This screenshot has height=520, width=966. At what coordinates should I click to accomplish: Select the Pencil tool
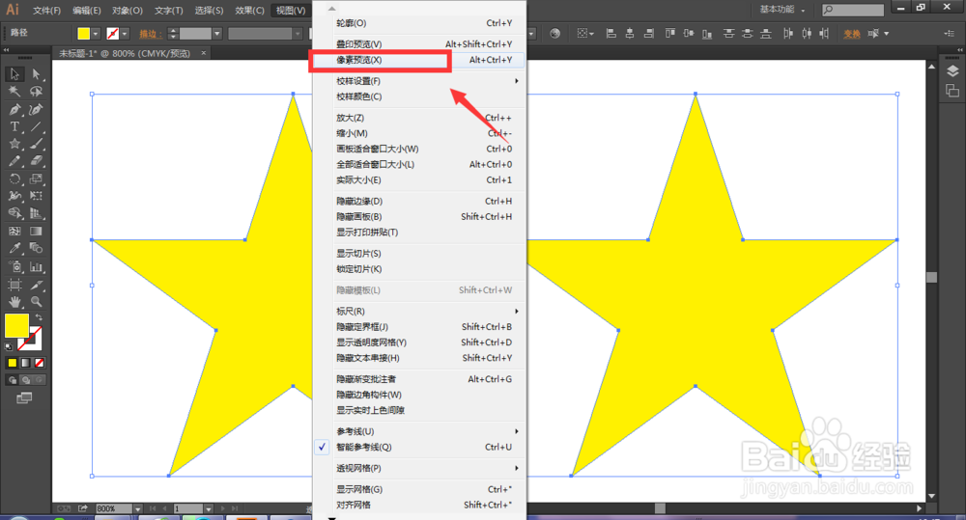pyautogui.click(x=14, y=161)
